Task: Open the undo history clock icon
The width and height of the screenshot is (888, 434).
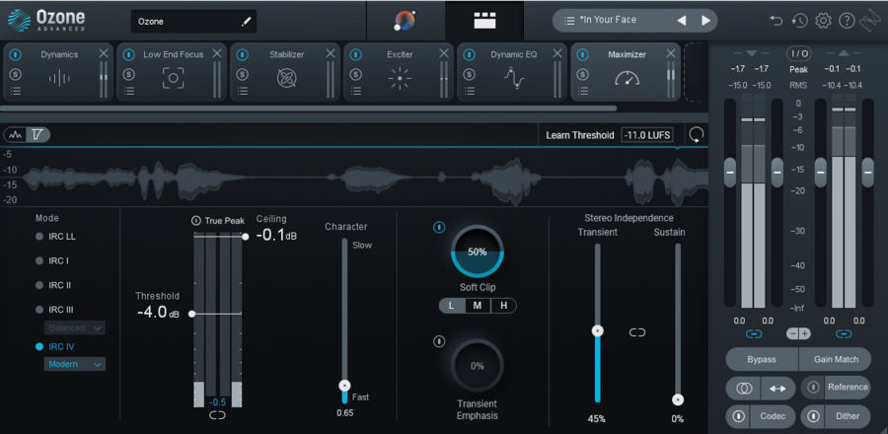Action: (x=799, y=21)
